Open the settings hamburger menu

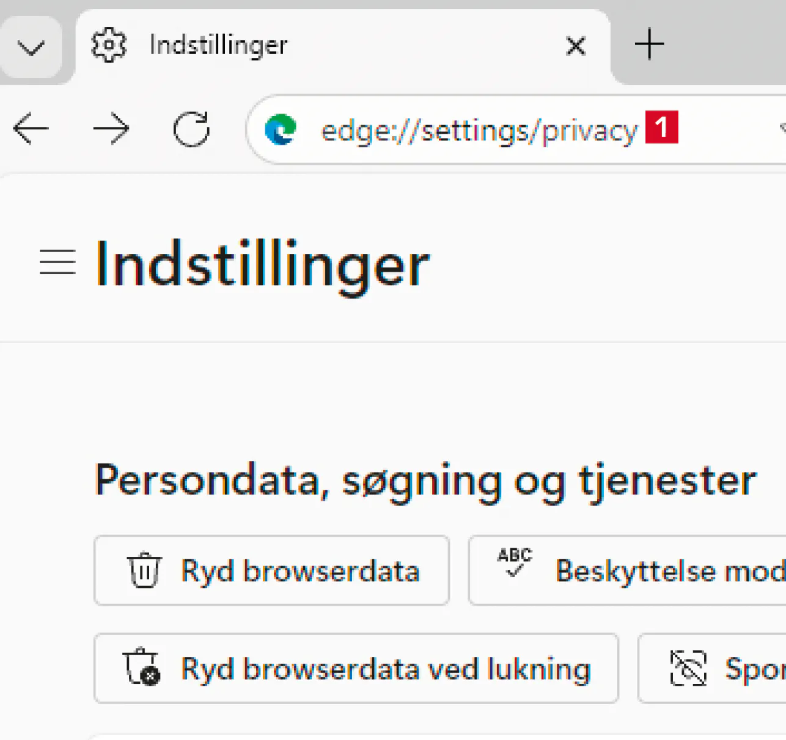[57, 263]
